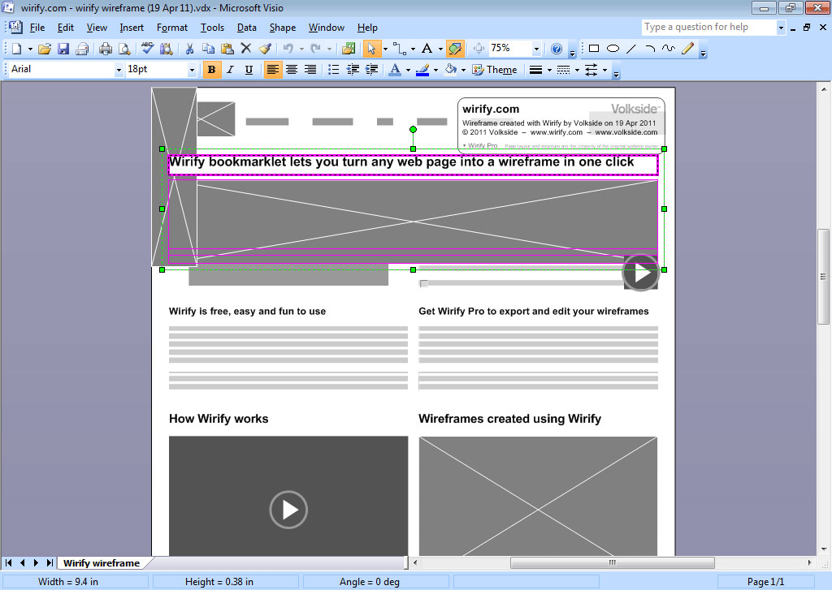This screenshot has width=832, height=590.
Task: Select the Wirify wireframe page tab
Action: point(103,562)
